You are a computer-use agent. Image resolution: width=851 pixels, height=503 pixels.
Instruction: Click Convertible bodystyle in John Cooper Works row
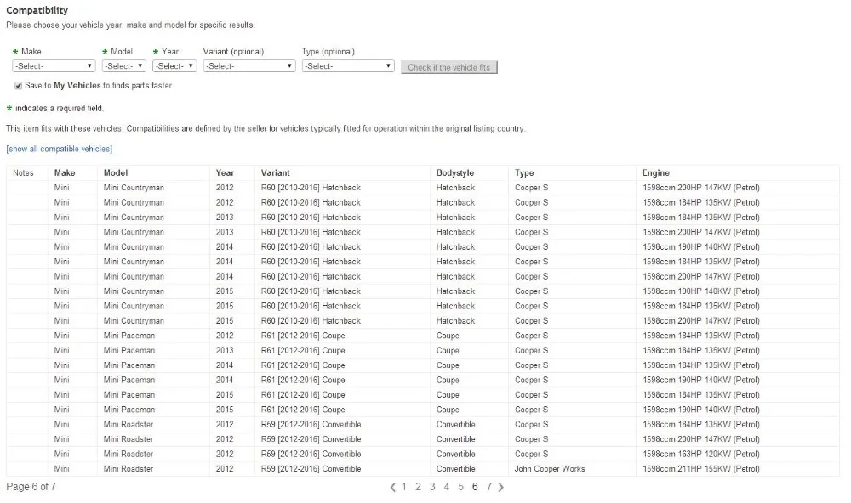coord(456,469)
